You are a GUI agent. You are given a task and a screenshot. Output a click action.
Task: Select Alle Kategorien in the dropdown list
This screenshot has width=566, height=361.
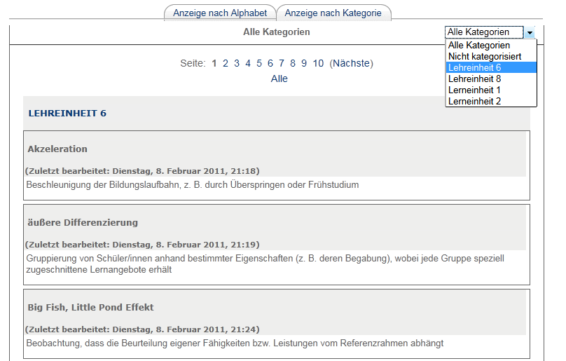click(479, 46)
